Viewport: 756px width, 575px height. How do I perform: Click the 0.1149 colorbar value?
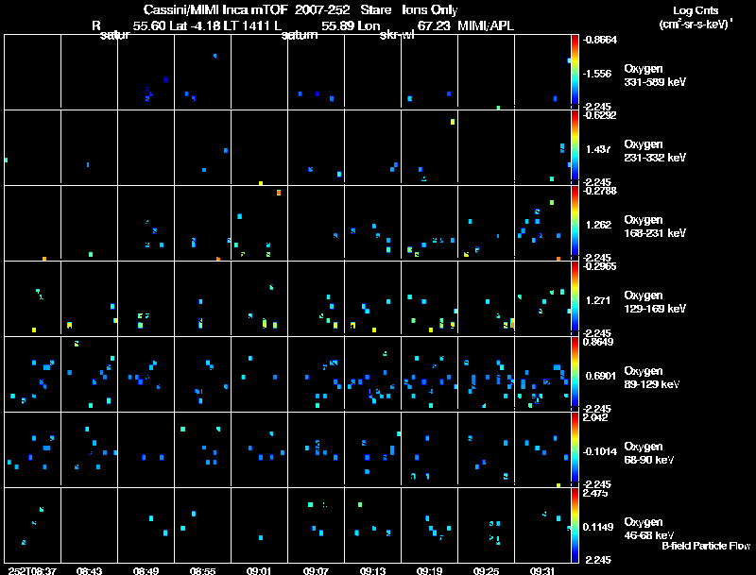598,527
